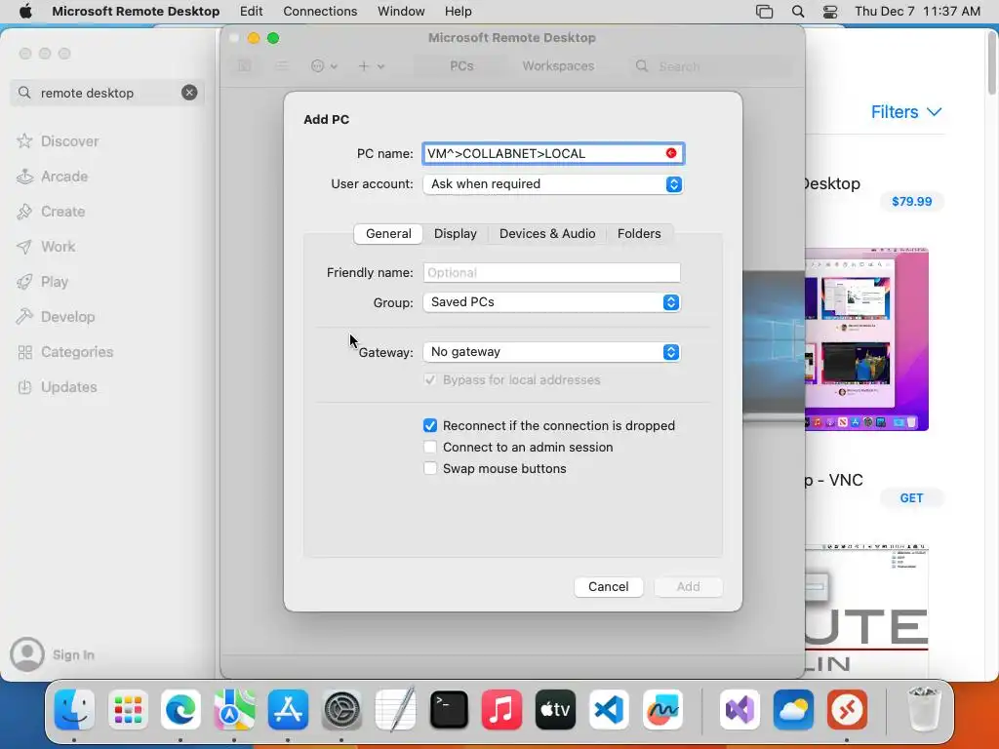
Task: Clear App Store search field text
Action: [189, 93]
